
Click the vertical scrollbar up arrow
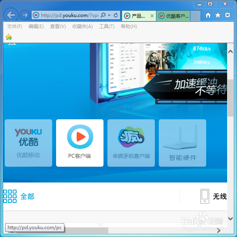(x=230, y=52)
